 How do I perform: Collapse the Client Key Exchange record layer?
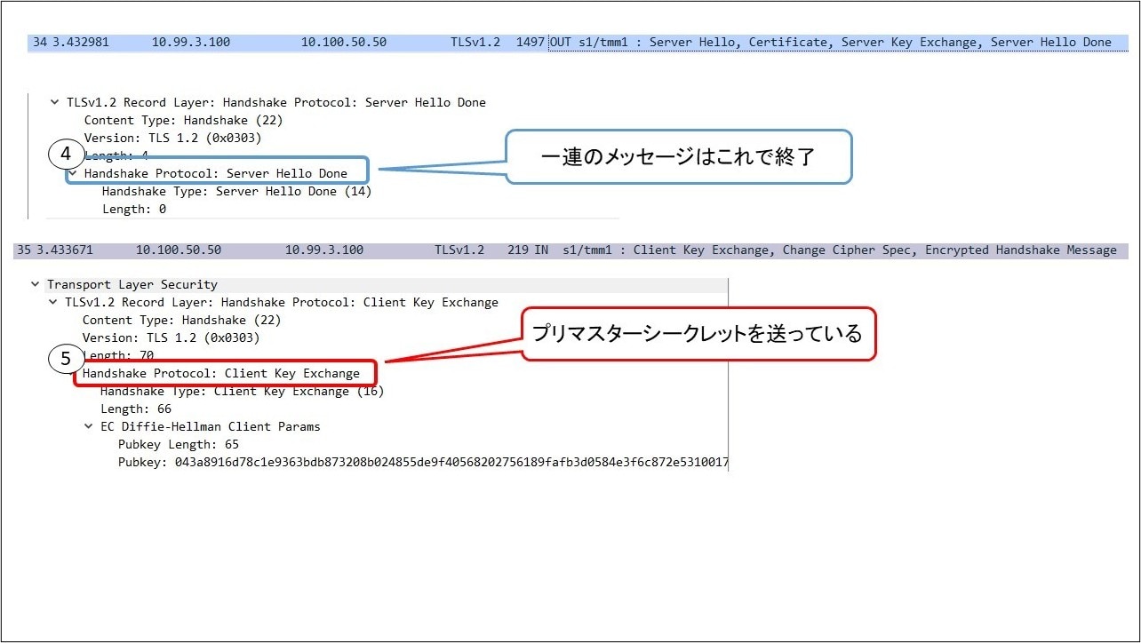(53, 303)
